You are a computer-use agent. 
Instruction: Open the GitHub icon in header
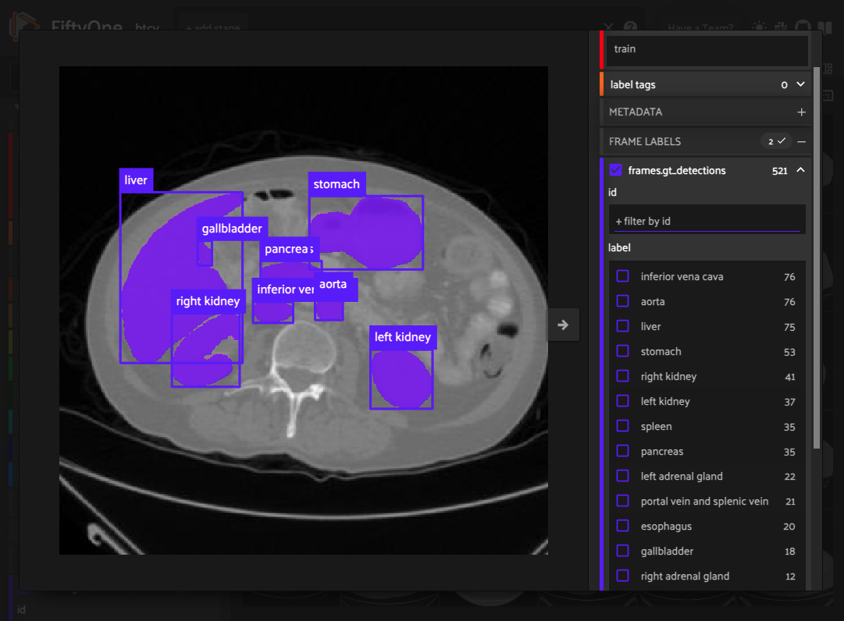tap(802, 27)
